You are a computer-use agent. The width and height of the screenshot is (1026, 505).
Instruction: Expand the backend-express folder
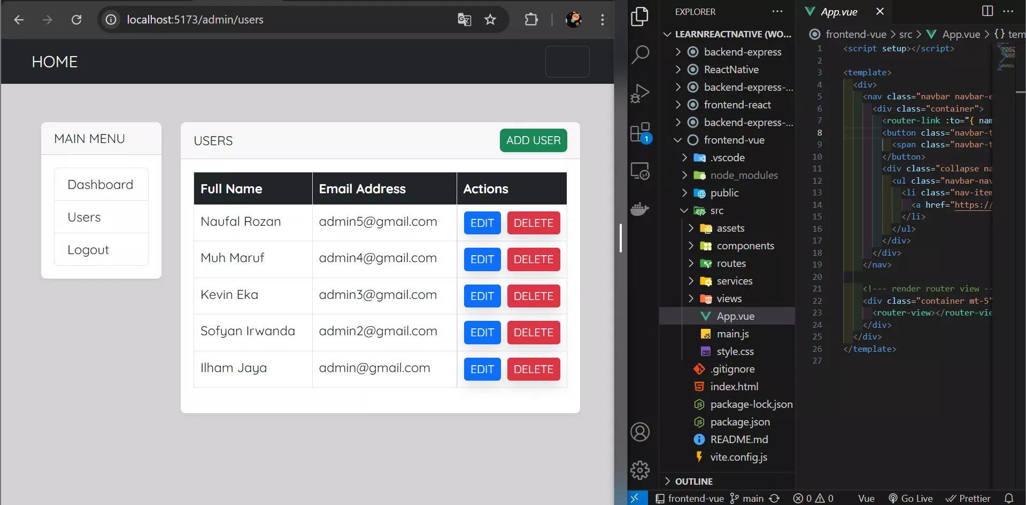click(x=727, y=52)
